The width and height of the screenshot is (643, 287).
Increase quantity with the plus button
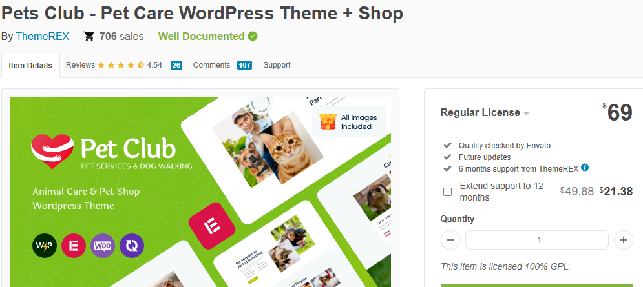624,240
